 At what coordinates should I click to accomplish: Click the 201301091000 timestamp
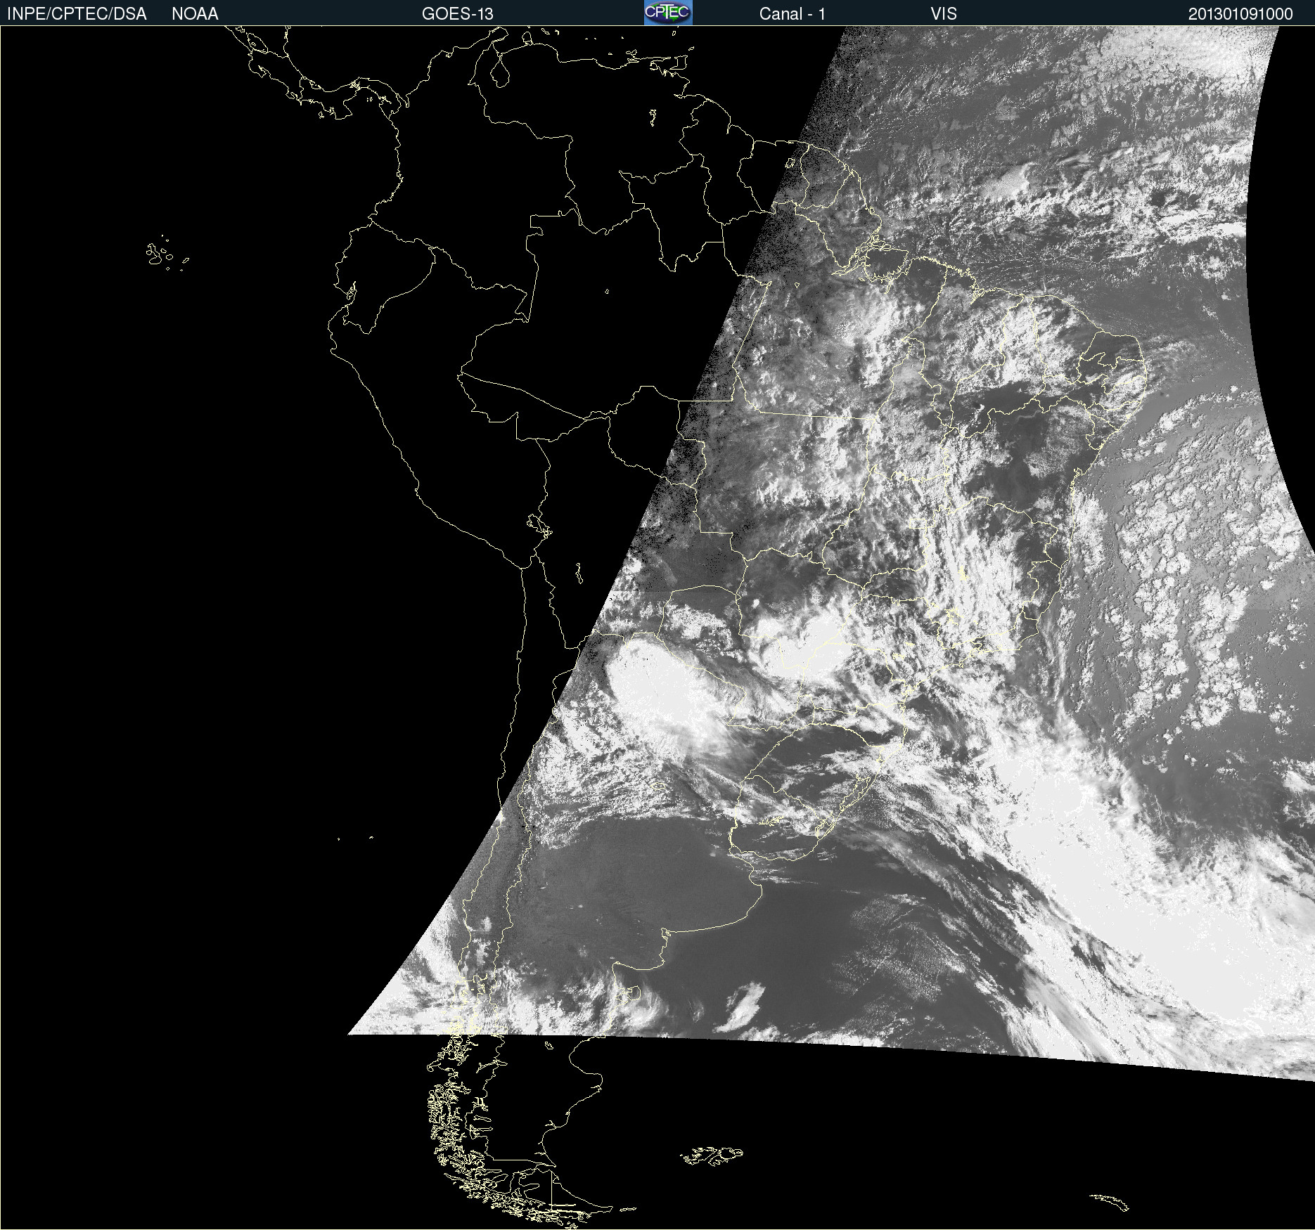point(1240,14)
